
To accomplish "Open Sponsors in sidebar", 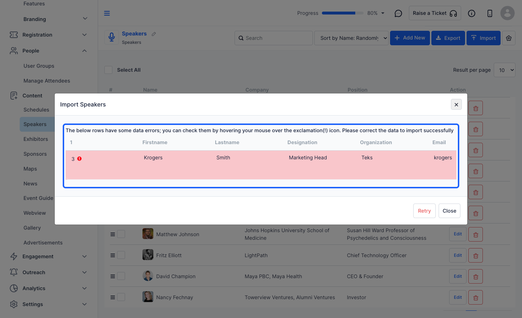I will (35, 154).
